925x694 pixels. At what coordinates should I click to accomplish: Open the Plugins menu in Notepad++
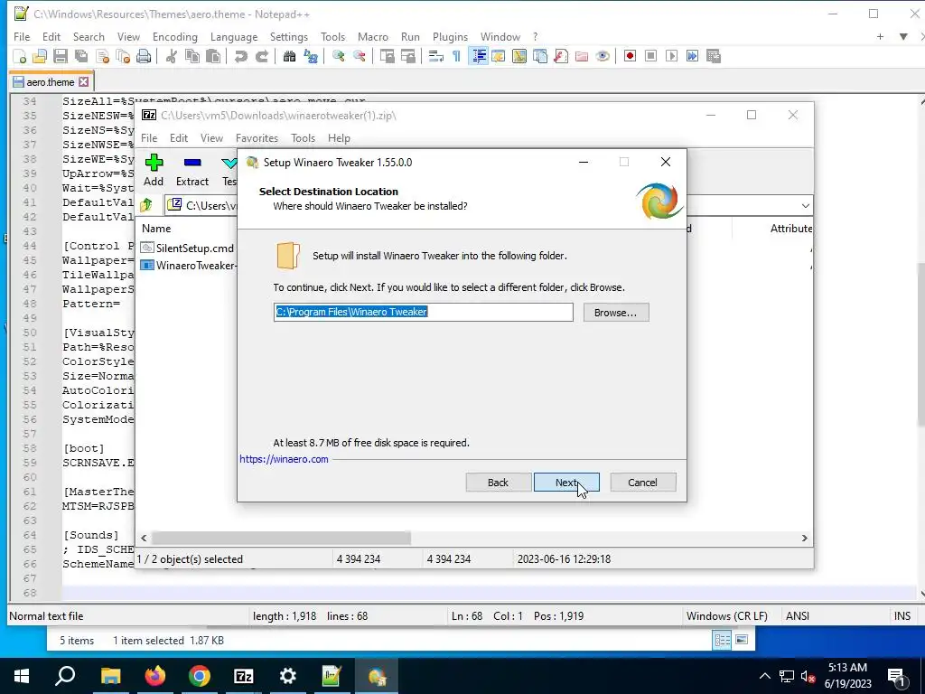tap(450, 36)
